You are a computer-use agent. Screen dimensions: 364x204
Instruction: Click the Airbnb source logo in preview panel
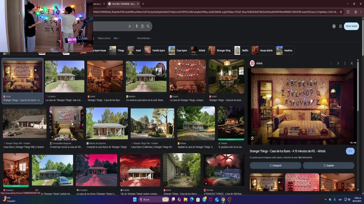click(x=252, y=63)
